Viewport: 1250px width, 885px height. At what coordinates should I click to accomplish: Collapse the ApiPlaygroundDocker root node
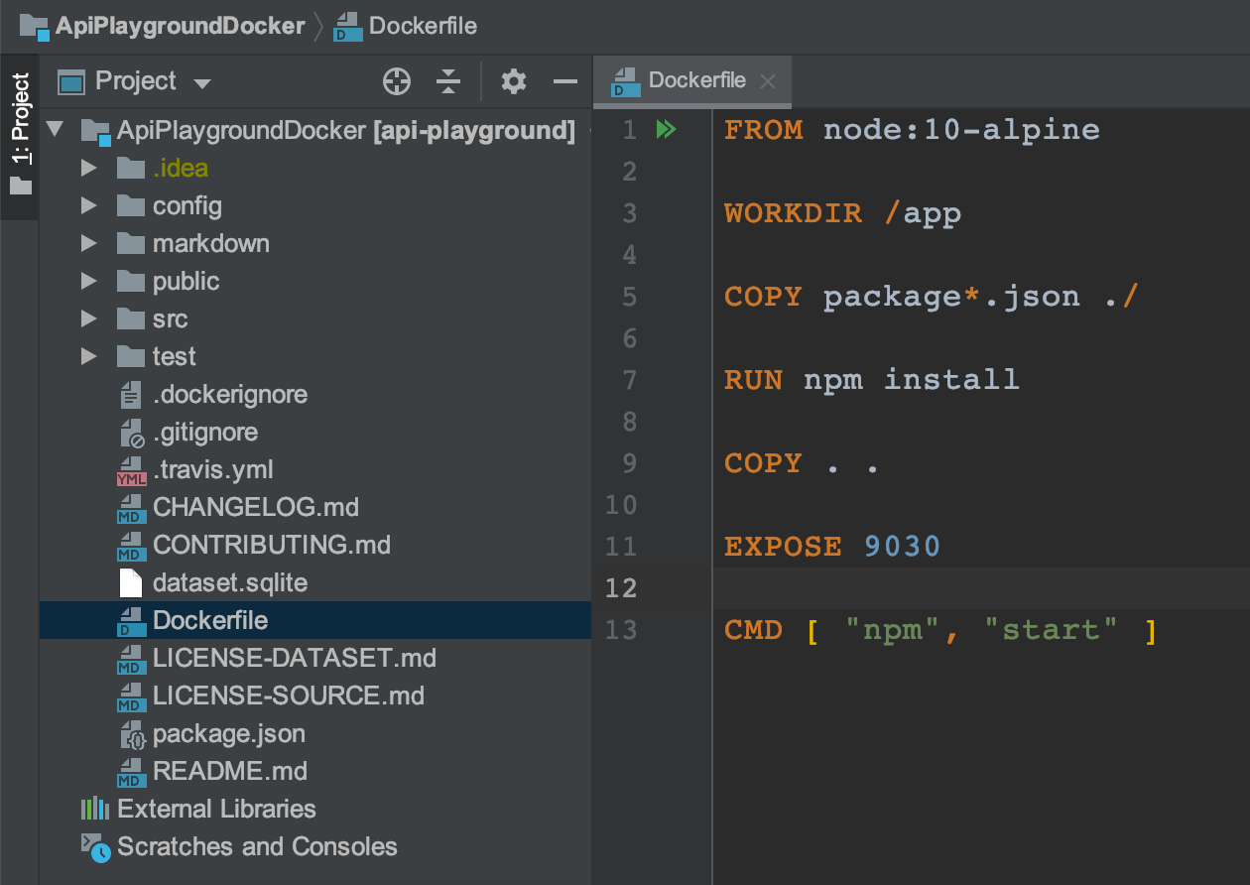[56, 130]
